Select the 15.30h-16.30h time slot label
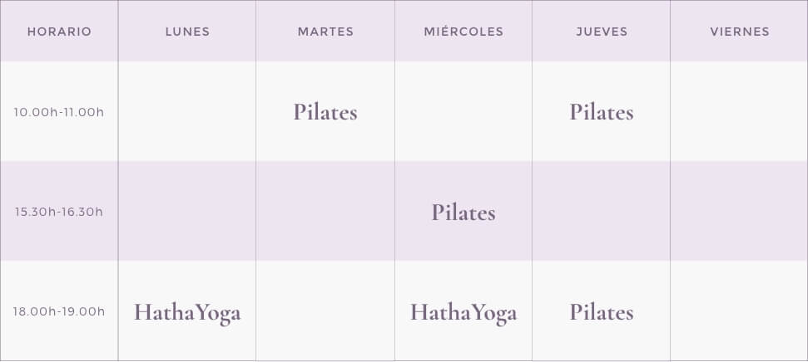 coord(59,212)
